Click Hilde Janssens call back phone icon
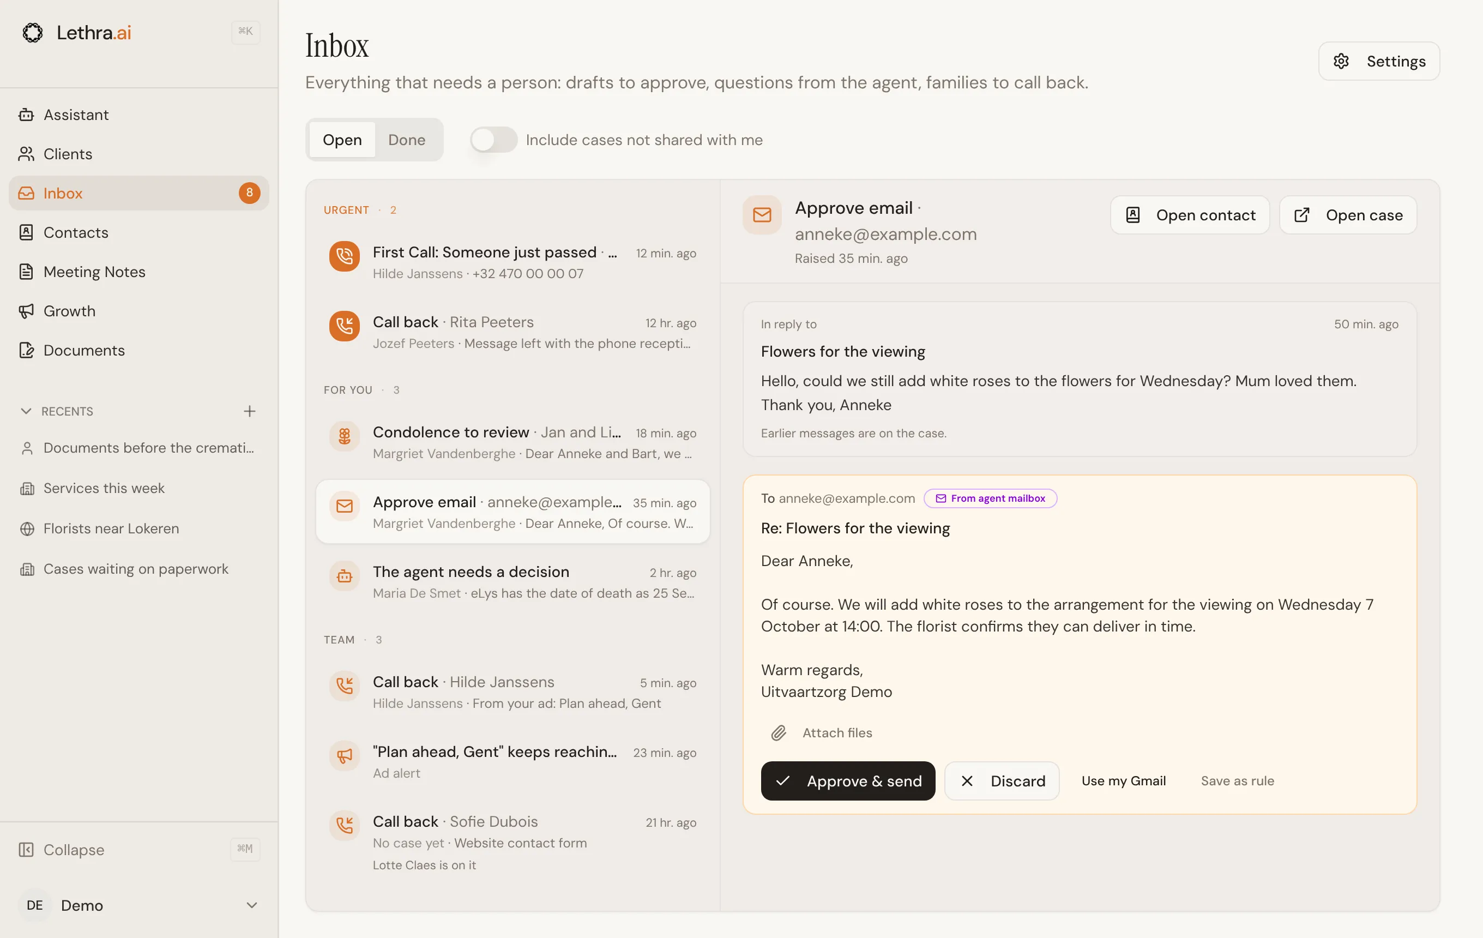This screenshot has width=1483, height=938. pyautogui.click(x=344, y=686)
